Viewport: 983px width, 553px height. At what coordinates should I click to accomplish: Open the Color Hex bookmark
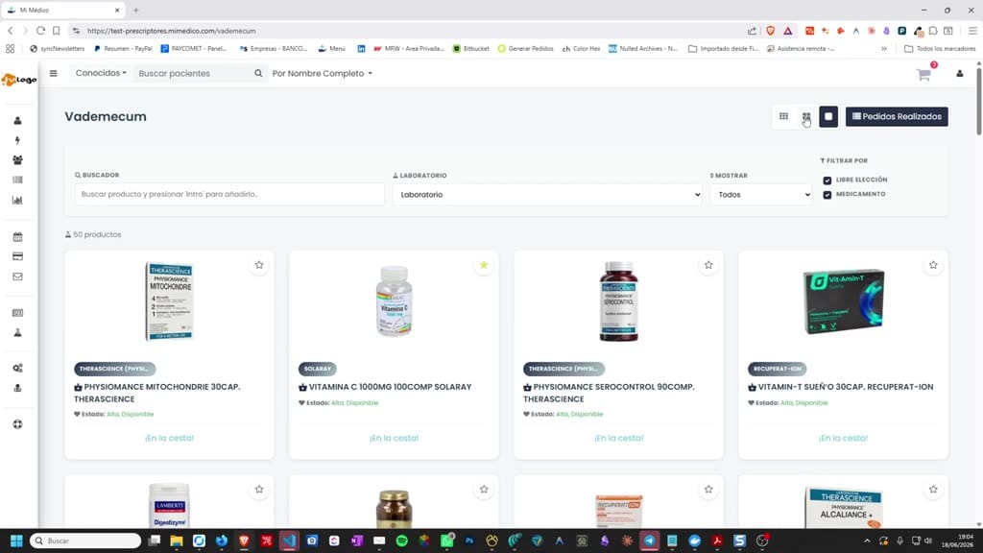pos(581,48)
